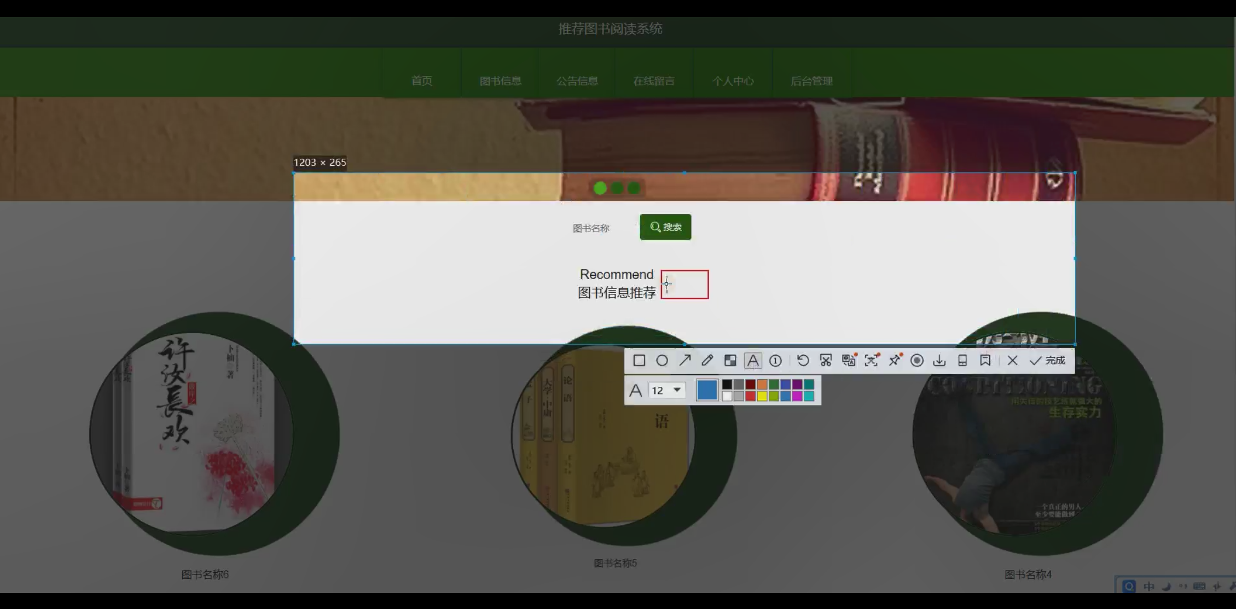Click the green 搜索 search button
This screenshot has height=609, width=1236.
point(665,227)
